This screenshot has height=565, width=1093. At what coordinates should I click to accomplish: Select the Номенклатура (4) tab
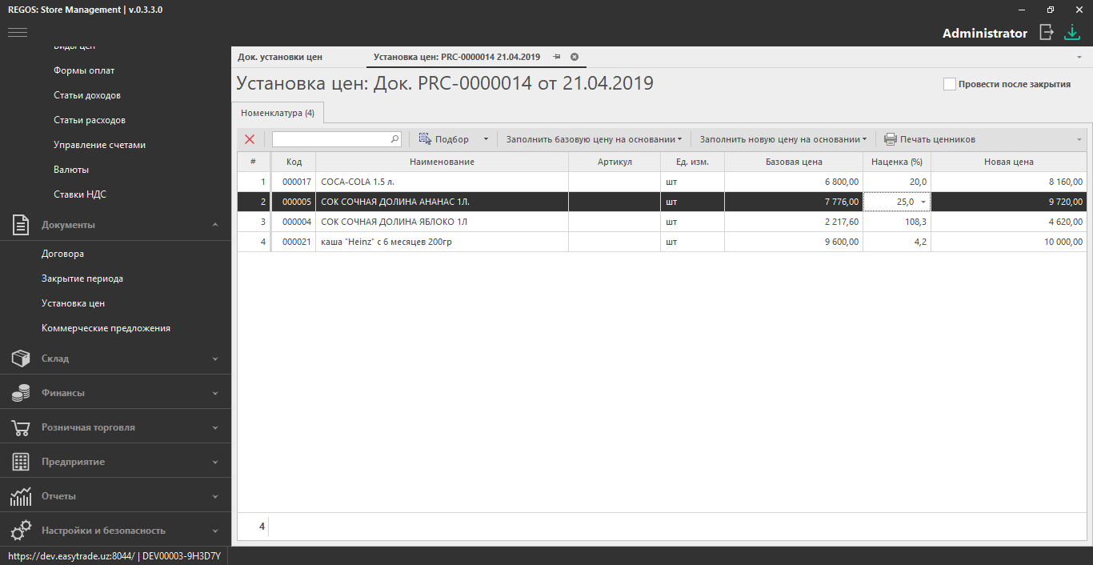pyautogui.click(x=278, y=113)
